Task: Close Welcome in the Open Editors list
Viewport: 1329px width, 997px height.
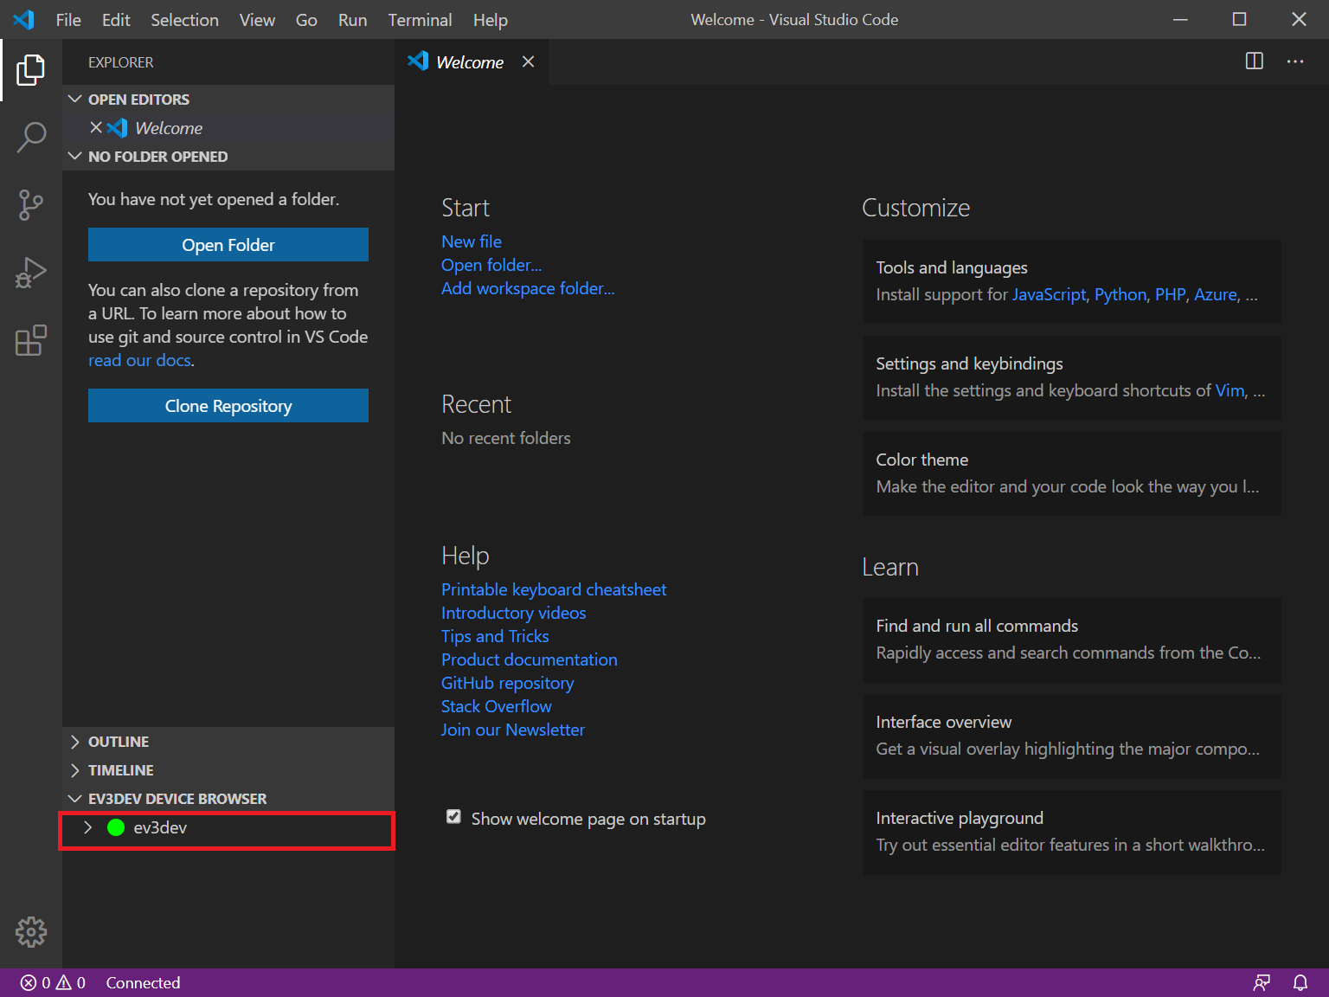Action: click(96, 127)
